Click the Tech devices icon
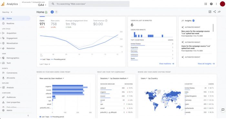Viewport: 226px width, 119px height. (x=4, y=63)
